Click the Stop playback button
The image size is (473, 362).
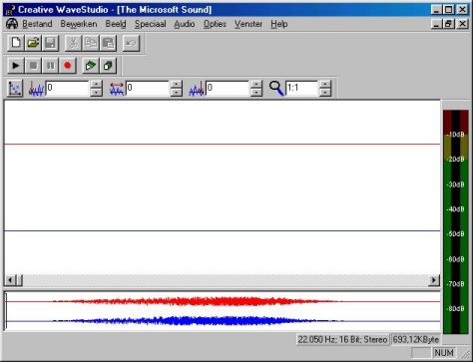point(33,66)
